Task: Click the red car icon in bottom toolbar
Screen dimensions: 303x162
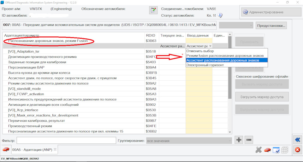Action: (x=267, y=150)
